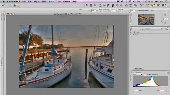Open Time Machine menu bar icon
This screenshot has height=95, width=170.
122,1
